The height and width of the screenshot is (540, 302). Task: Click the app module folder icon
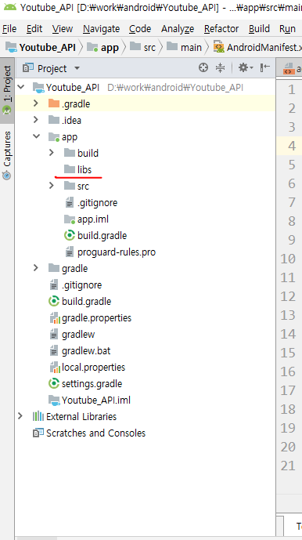pyautogui.click(x=54, y=136)
